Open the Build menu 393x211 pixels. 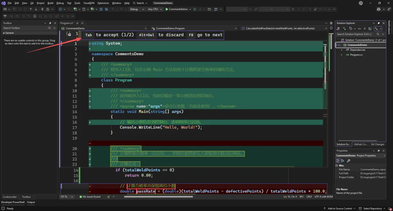click(50, 3)
